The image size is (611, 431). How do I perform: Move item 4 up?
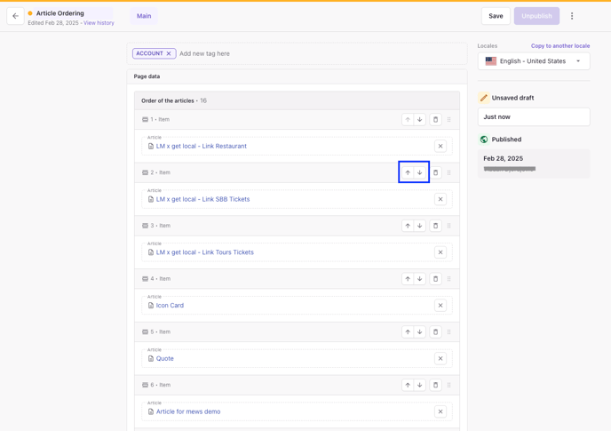tap(408, 278)
